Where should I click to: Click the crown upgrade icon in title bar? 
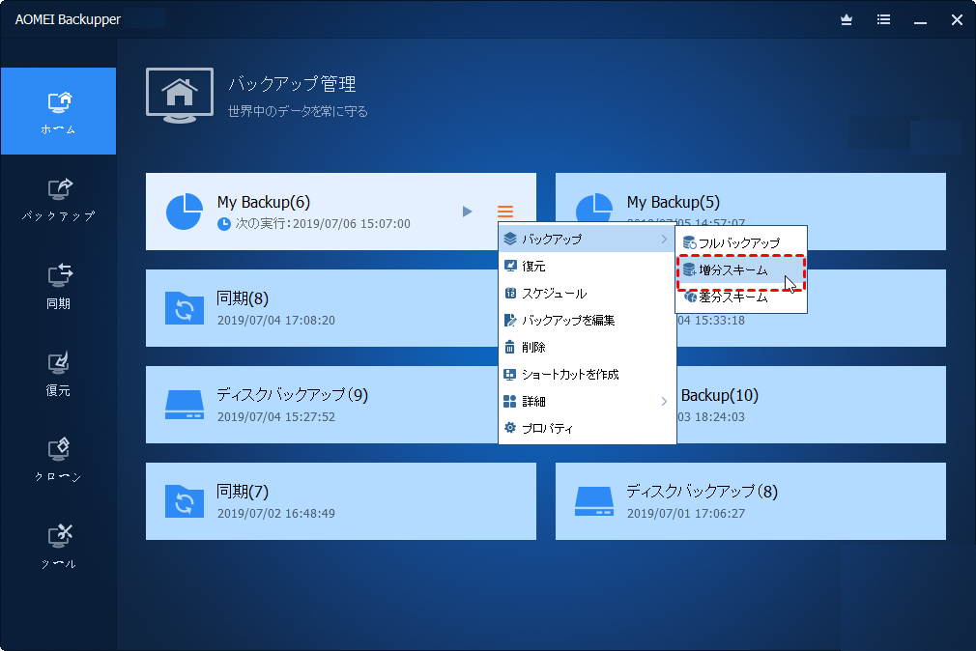(847, 20)
